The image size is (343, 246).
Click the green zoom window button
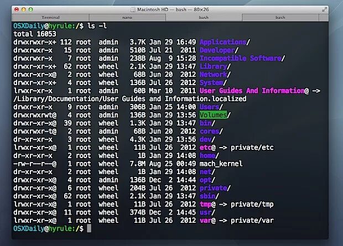(31, 9)
